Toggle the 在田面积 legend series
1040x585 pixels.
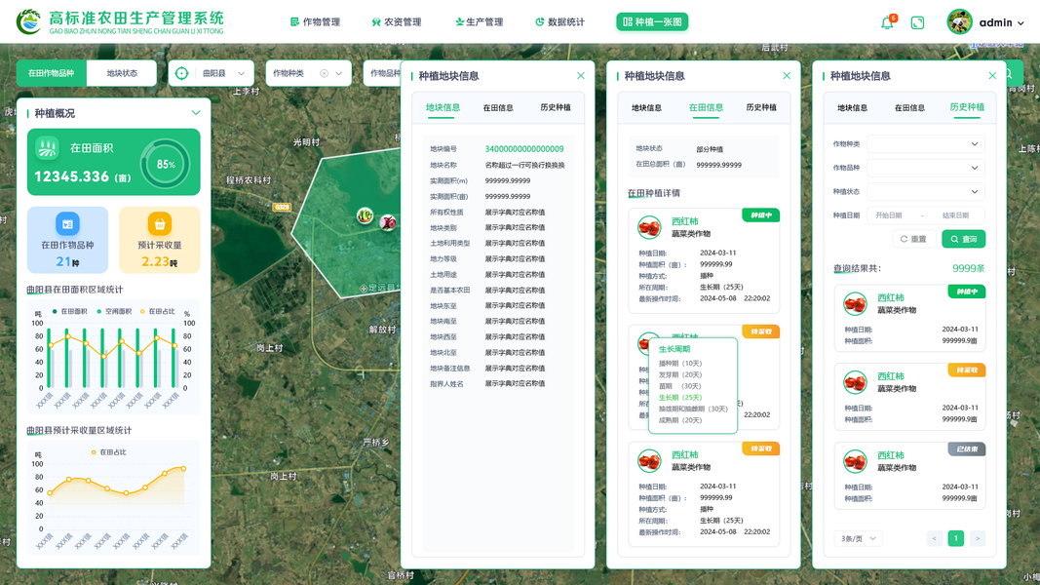69,311
